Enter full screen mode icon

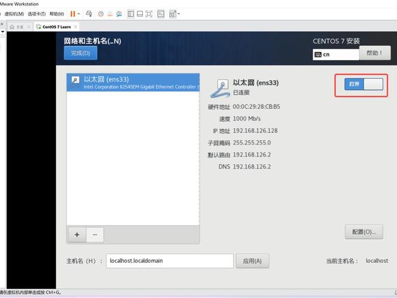(x=149, y=14)
